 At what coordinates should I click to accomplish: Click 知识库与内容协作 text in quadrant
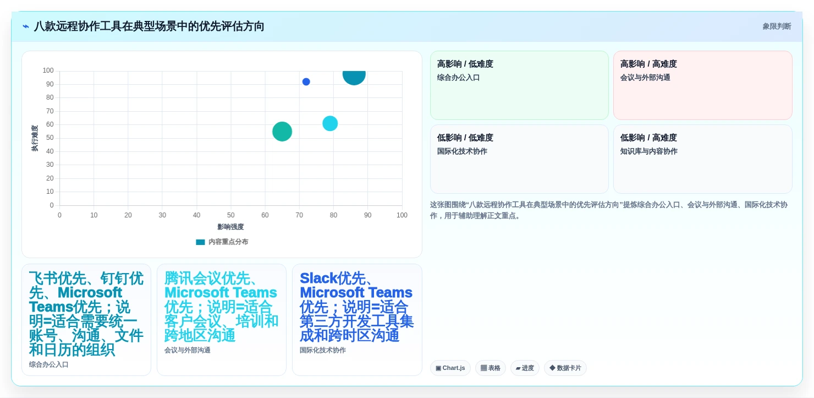tap(649, 151)
